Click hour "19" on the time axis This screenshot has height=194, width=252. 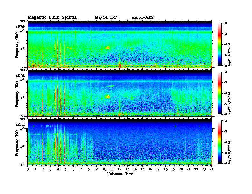[173, 169]
